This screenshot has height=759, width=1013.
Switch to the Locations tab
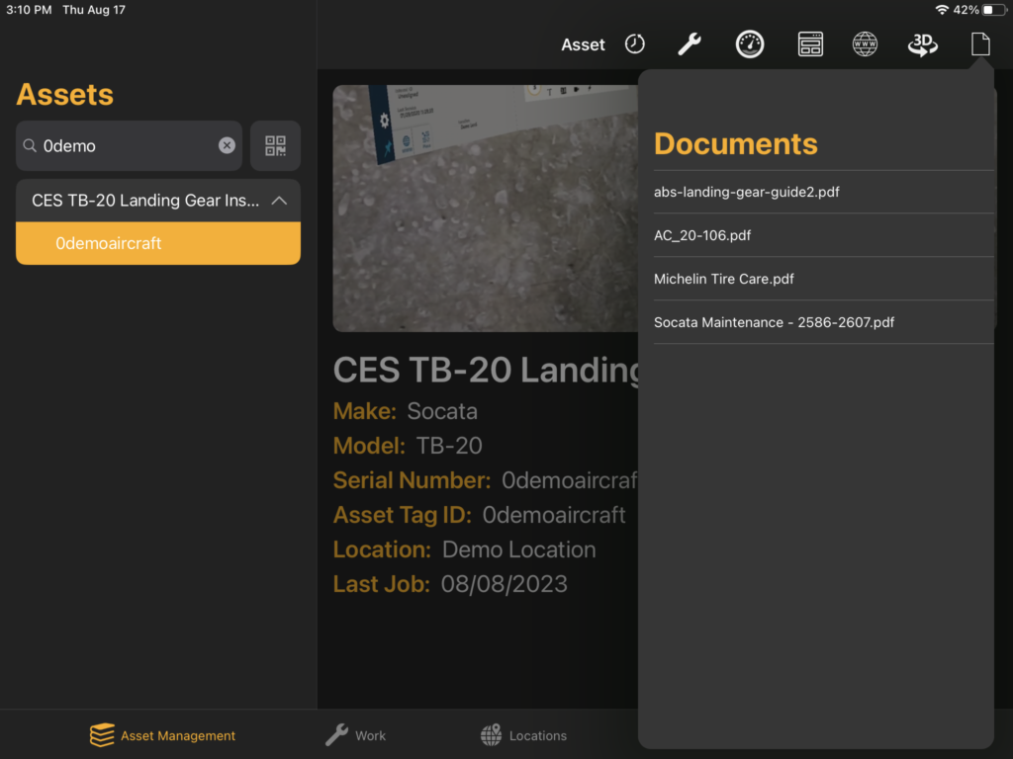click(523, 735)
